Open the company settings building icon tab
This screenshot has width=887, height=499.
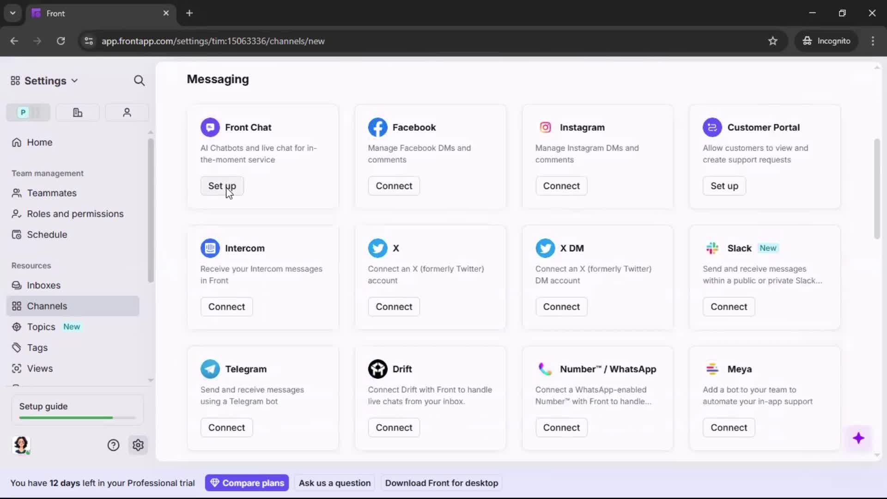click(x=78, y=112)
